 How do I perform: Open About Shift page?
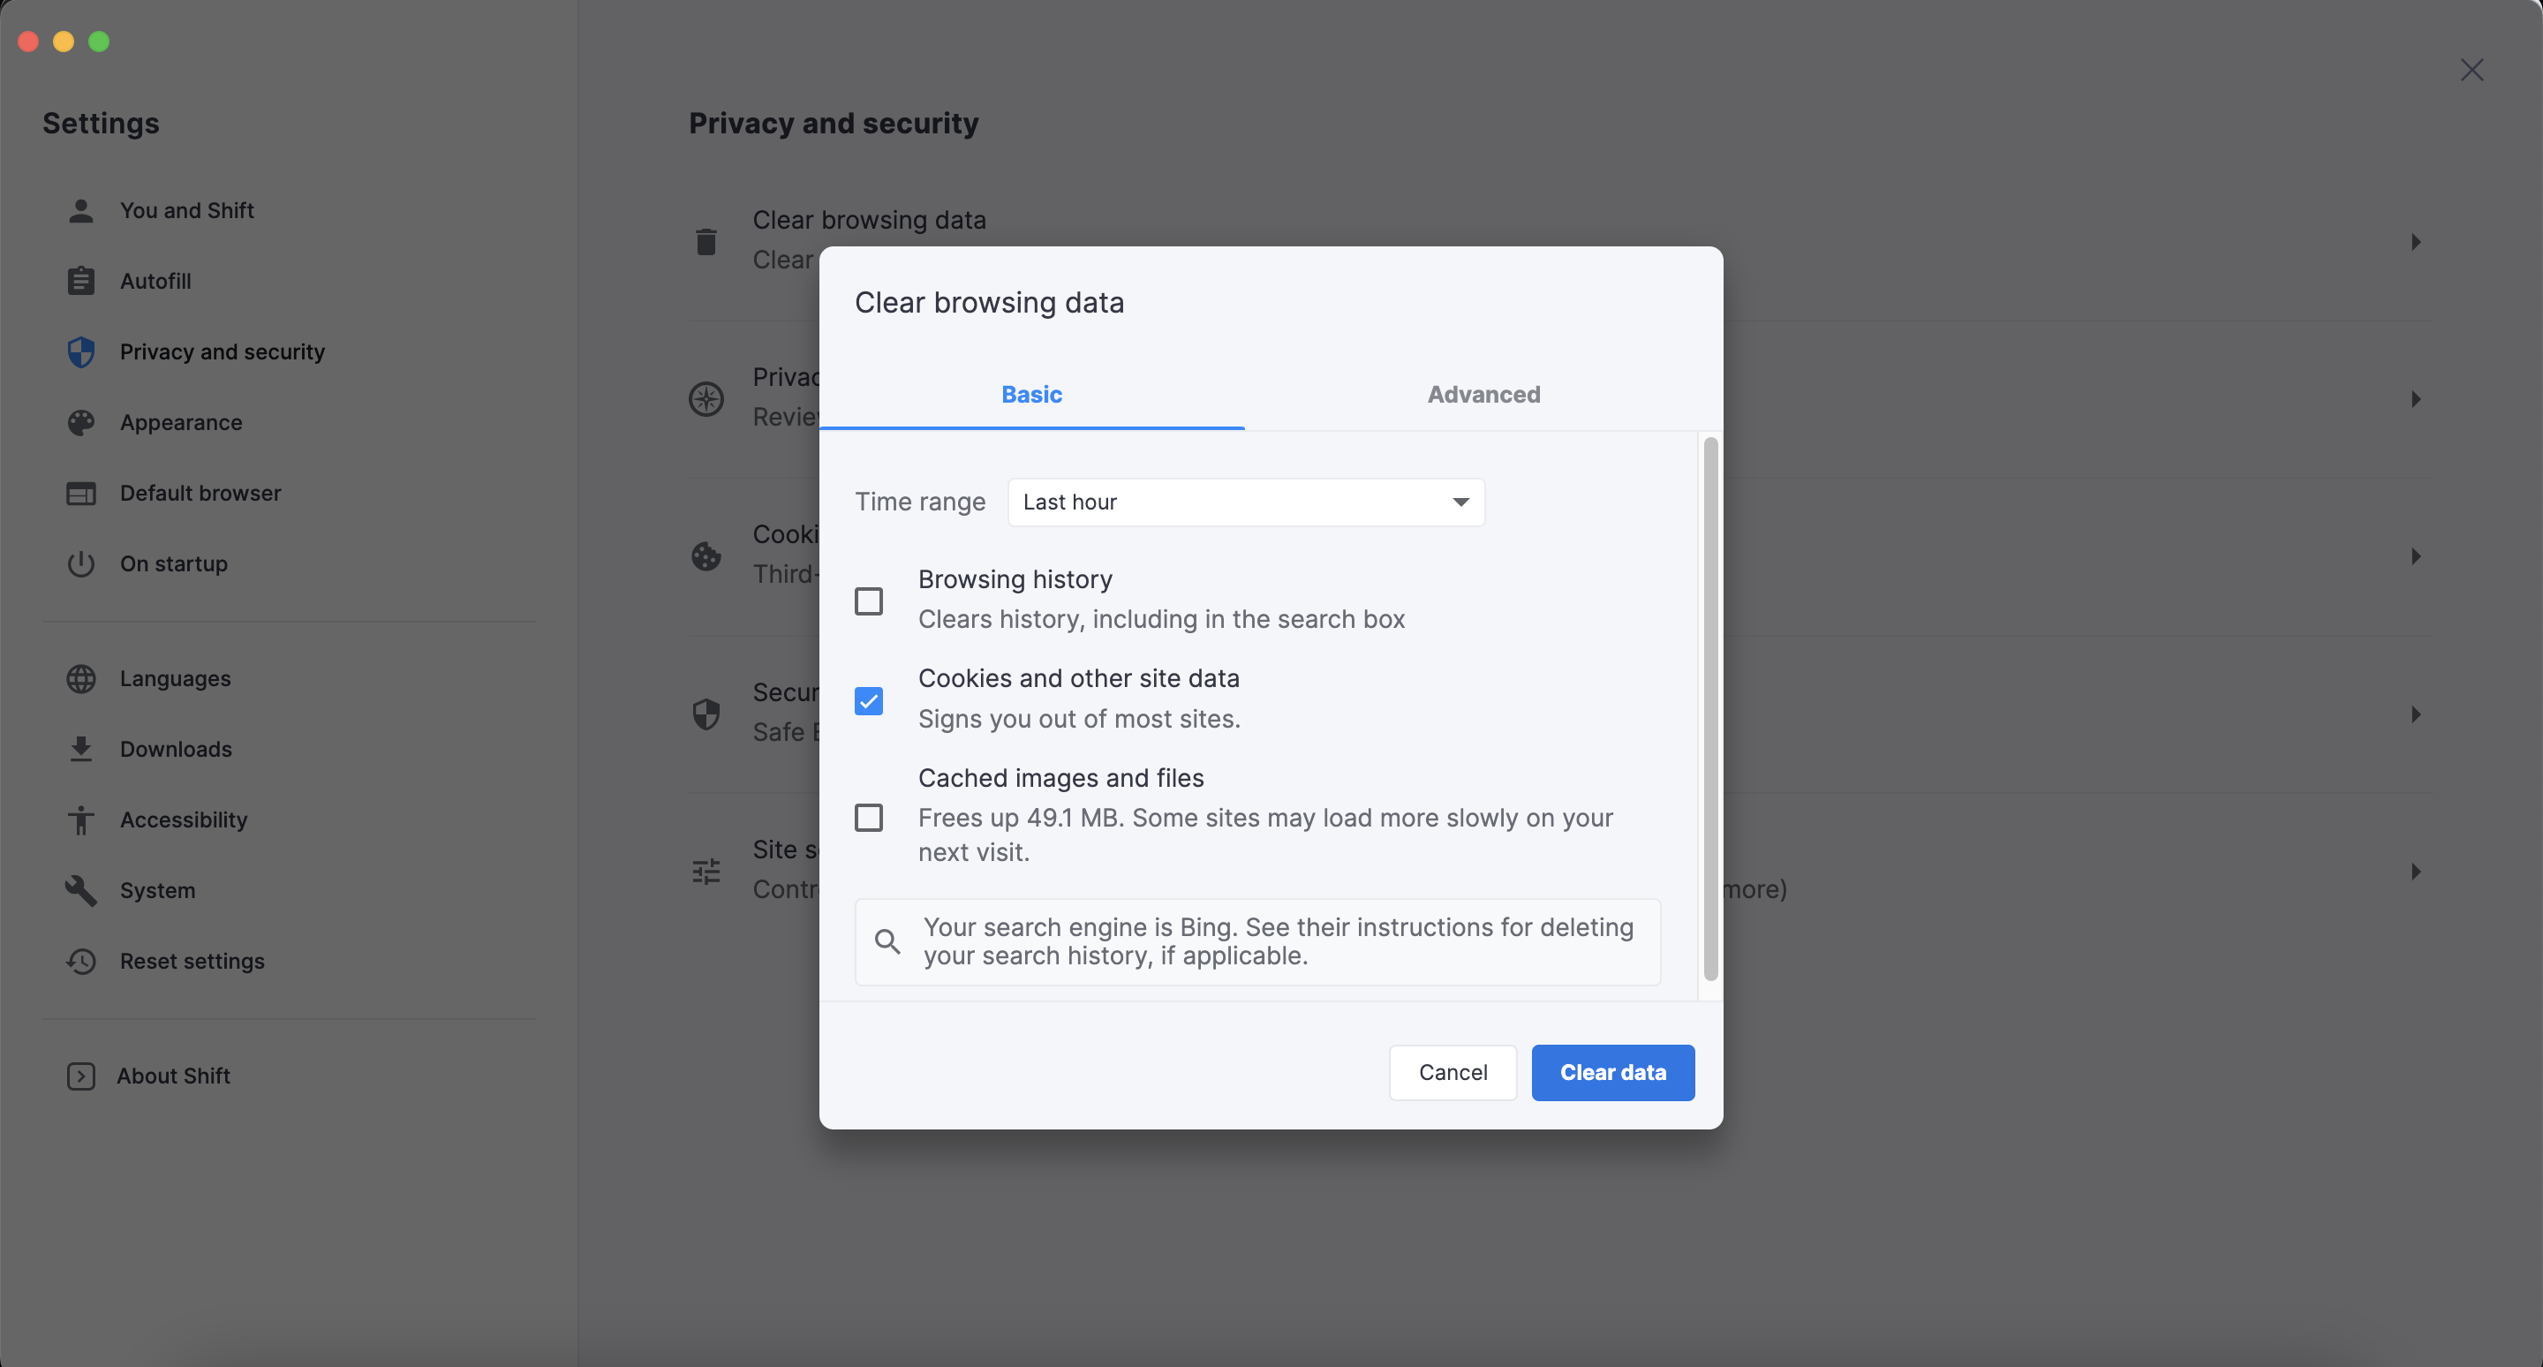[174, 1076]
